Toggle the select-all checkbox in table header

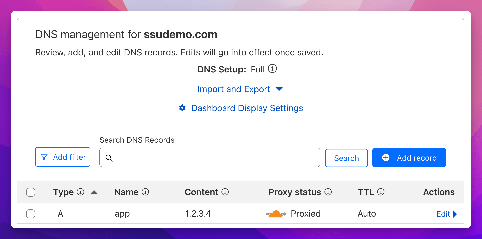[31, 192]
